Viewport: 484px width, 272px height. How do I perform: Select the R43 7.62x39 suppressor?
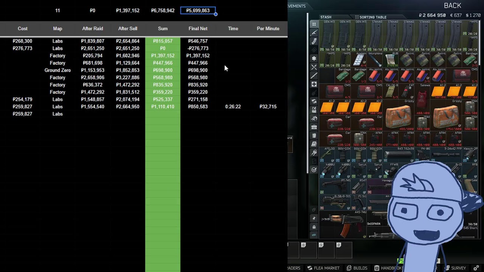tap(399, 155)
